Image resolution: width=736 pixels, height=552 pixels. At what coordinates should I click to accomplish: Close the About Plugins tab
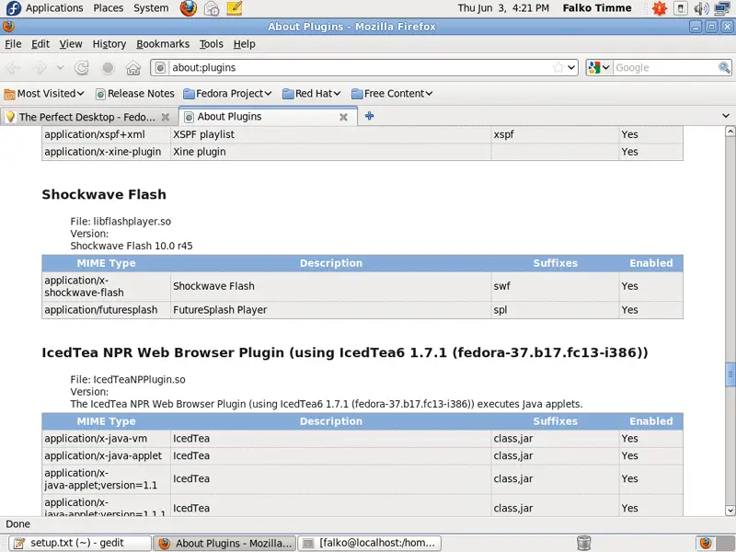[x=343, y=117]
